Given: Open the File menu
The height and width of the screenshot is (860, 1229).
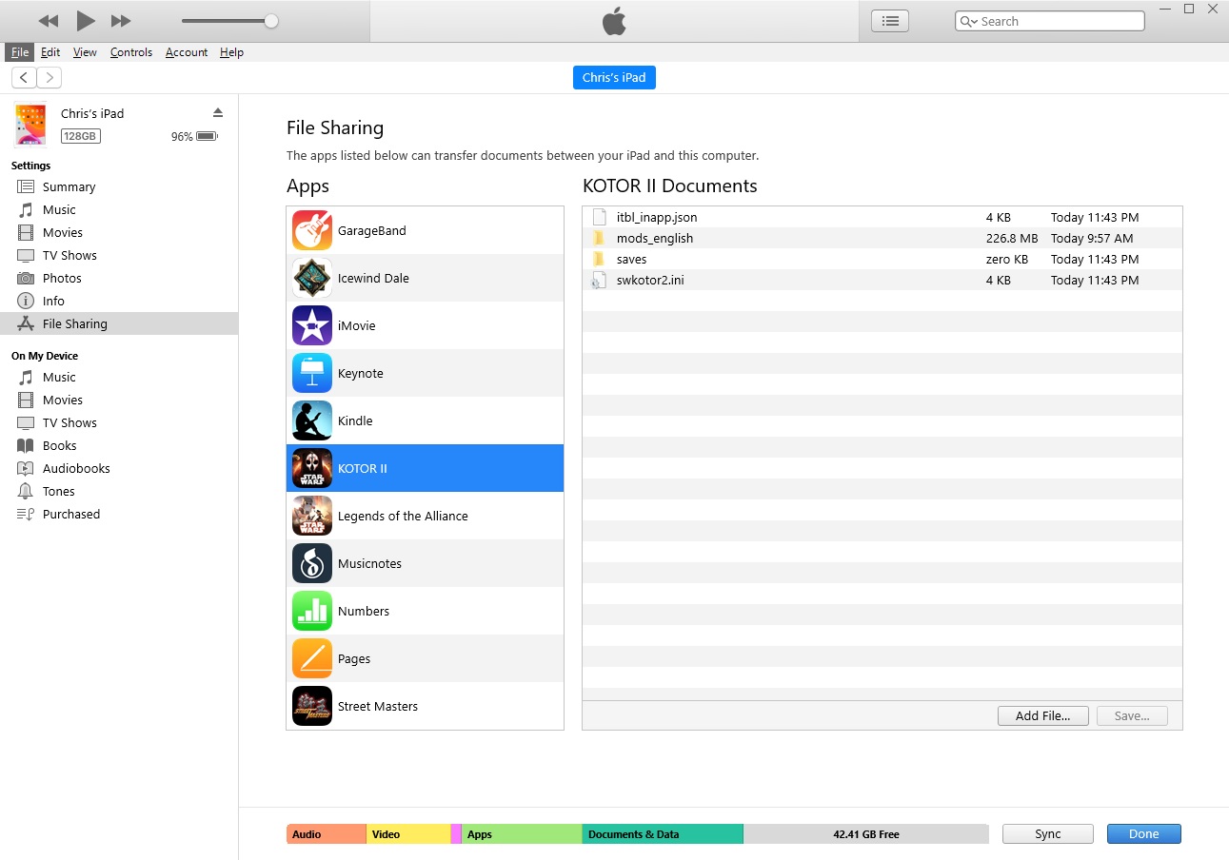Looking at the screenshot, I should [20, 52].
